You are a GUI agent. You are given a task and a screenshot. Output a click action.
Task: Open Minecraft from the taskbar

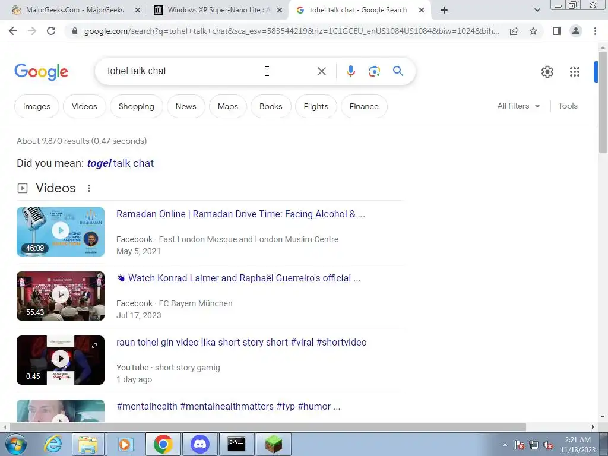[x=273, y=444]
